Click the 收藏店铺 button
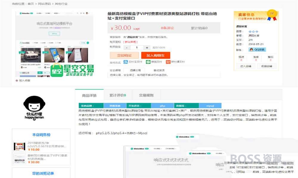This screenshot has width=298, height=178. pyautogui.click(x=267, y=66)
